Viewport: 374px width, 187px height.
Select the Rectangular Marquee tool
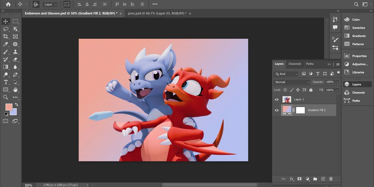click(x=15, y=21)
